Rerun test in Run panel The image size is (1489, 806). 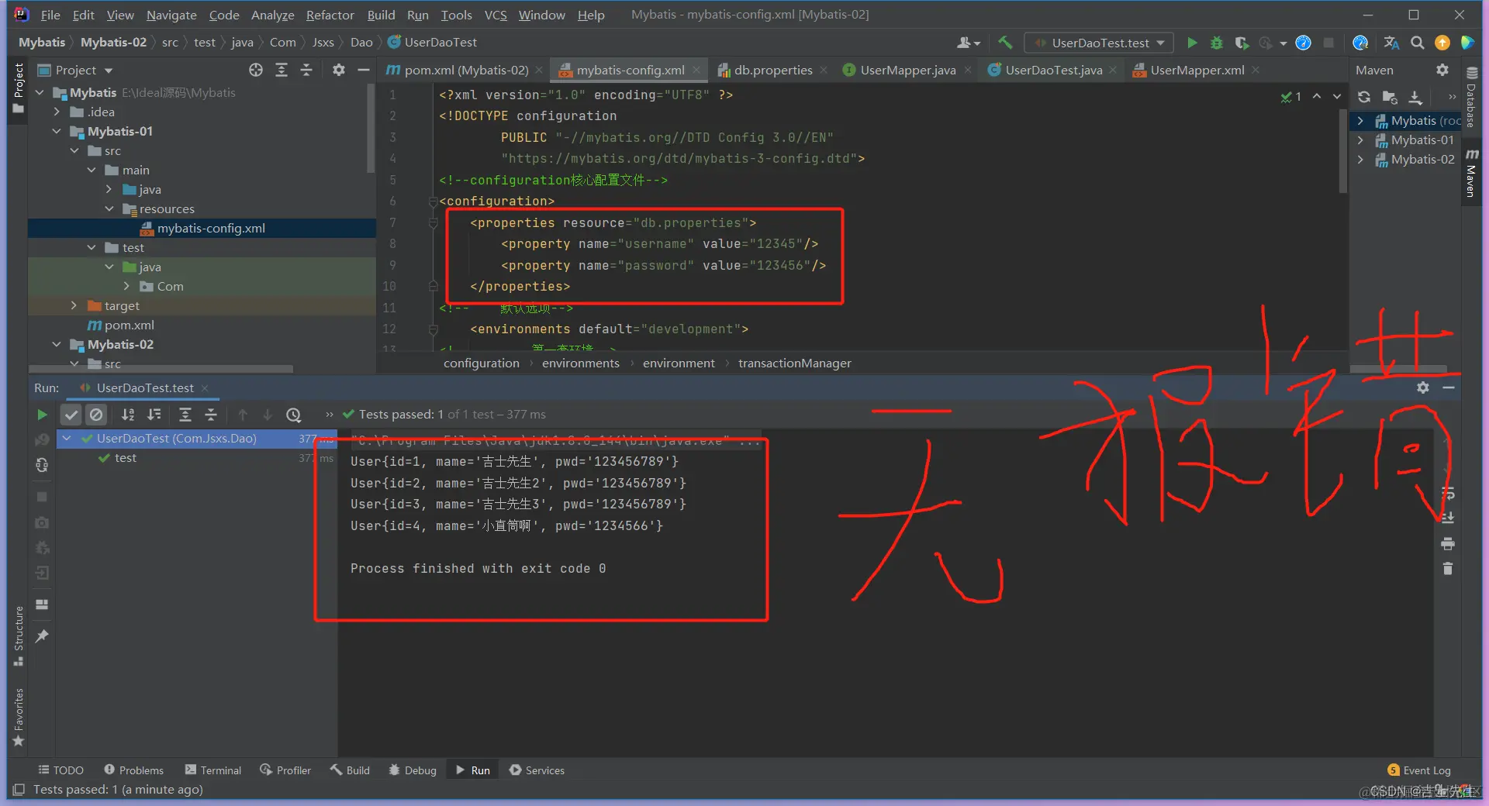[x=42, y=415]
